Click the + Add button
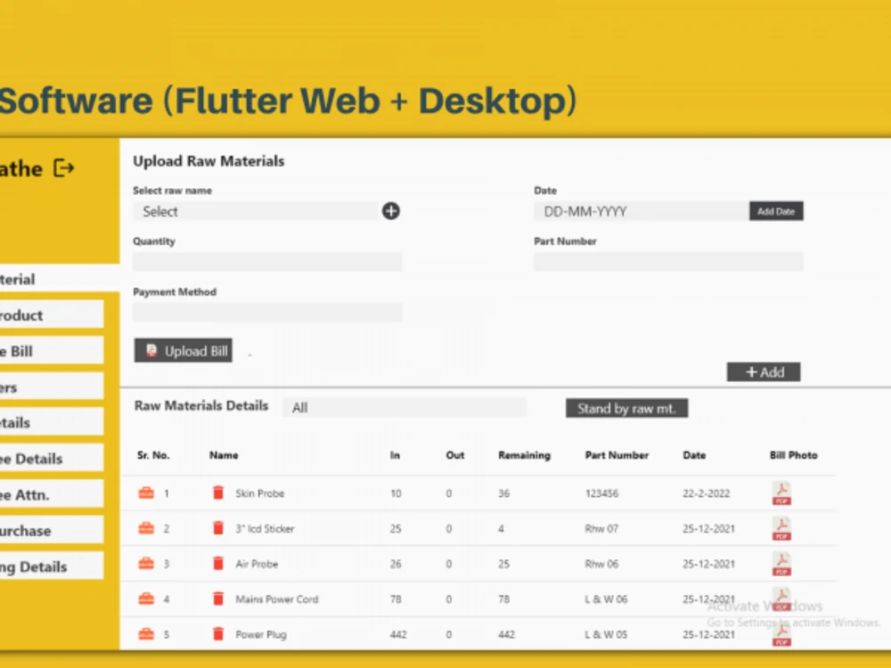The image size is (891, 668). (x=764, y=372)
